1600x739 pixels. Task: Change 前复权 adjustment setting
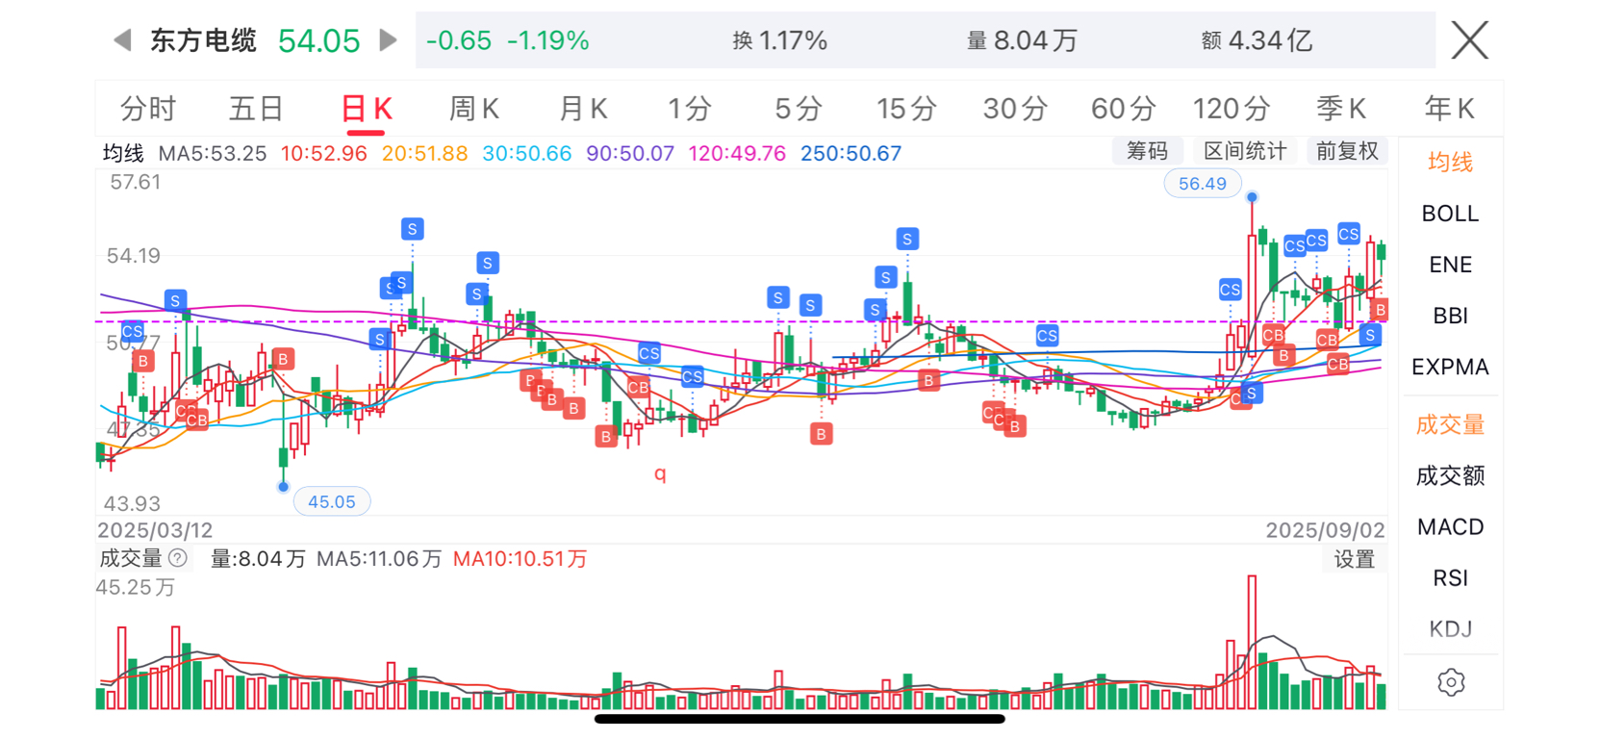click(x=1347, y=151)
